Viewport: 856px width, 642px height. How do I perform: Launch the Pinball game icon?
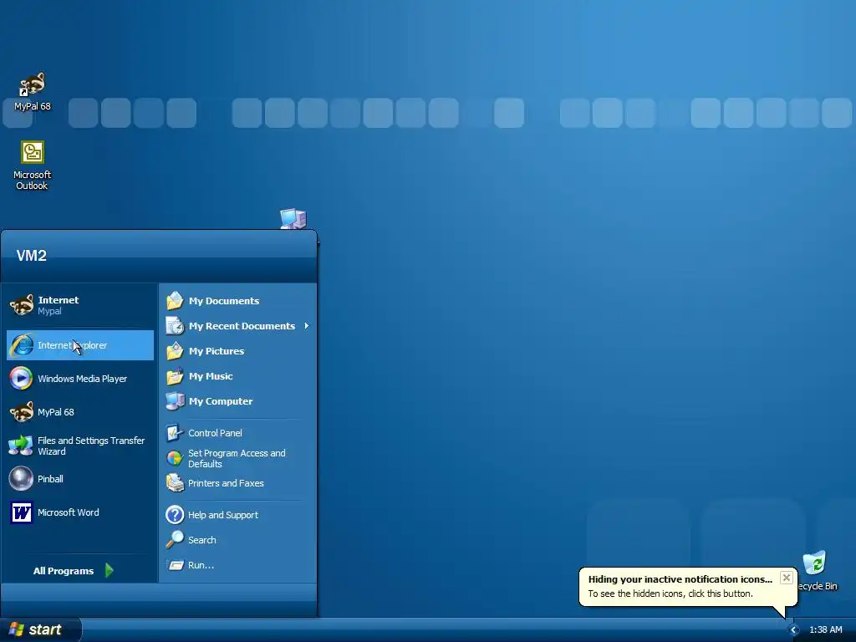click(x=21, y=479)
